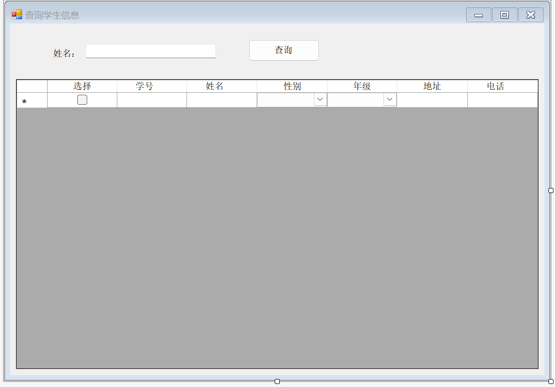This screenshot has height=387, width=555.
Task: Maximize the 查询学生信息 window
Action: click(x=504, y=15)
